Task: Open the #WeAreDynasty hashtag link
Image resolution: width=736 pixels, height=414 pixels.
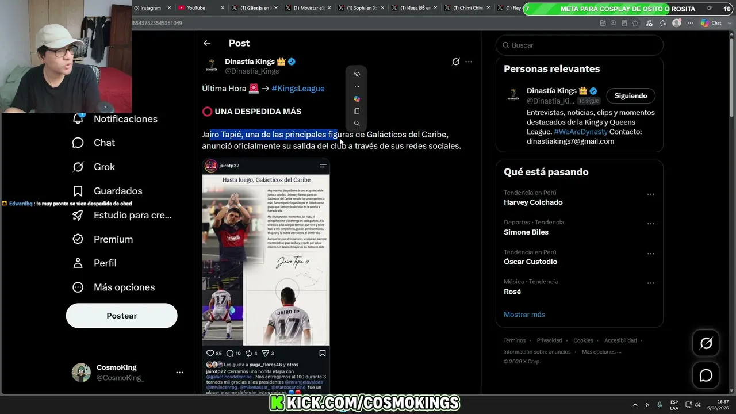Action: pos(581,132)
